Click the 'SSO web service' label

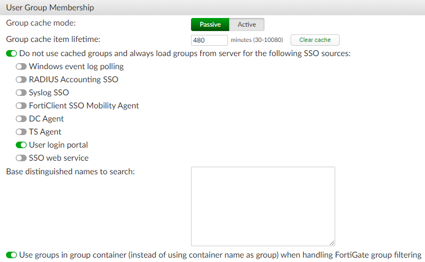coord(59,158)
